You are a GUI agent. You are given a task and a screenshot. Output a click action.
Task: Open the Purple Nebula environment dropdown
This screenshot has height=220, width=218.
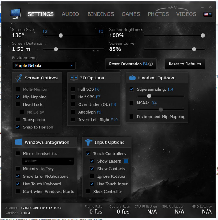44,65
